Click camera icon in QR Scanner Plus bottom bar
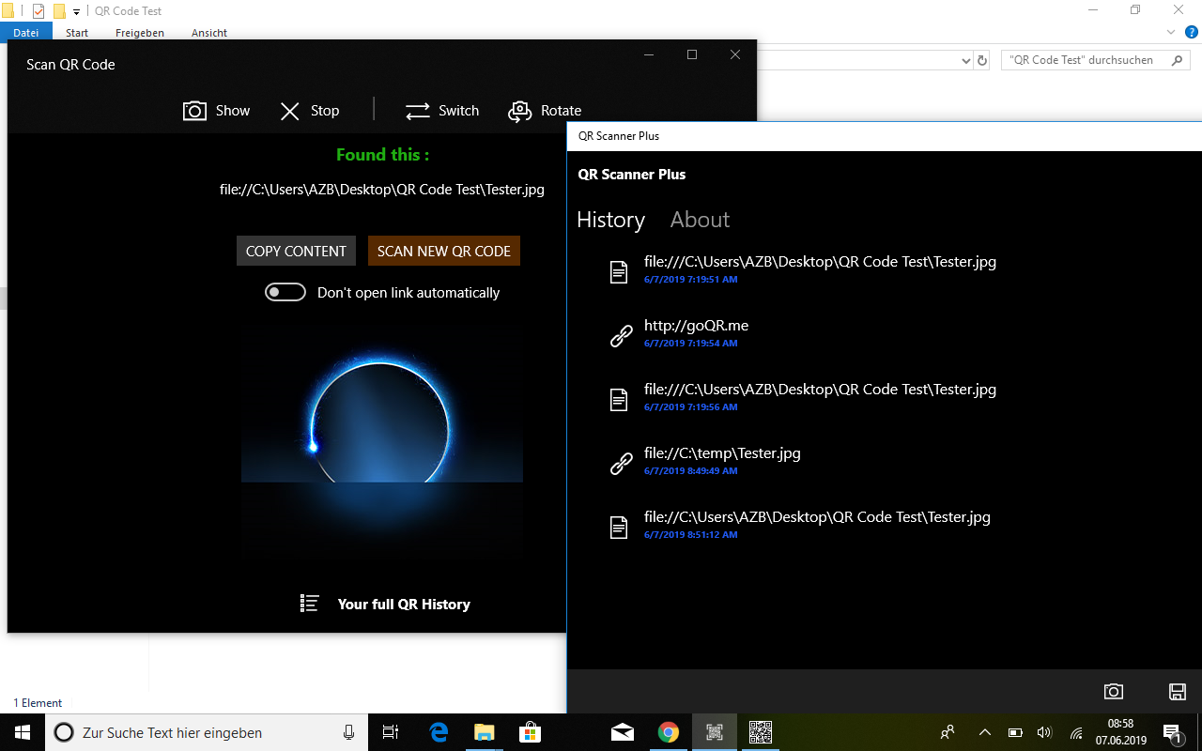 [1114, 692]
